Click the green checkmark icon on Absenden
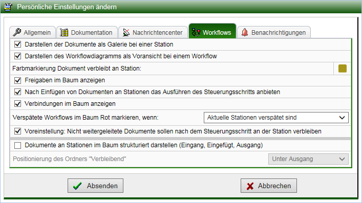The image size is (362, 203). pos(77,186)
